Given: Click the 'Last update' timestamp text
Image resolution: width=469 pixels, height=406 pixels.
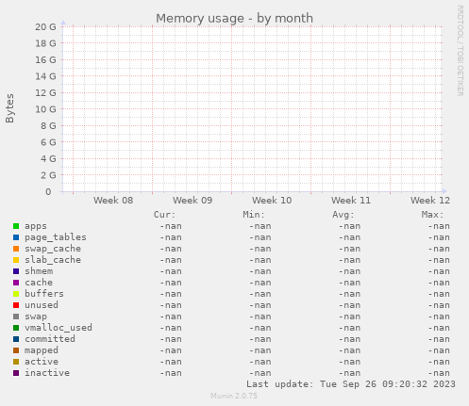Looking at the screenshot, I should 351,384.
